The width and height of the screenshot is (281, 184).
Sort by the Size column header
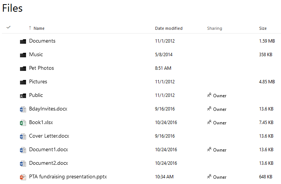(x=263, y=28)
